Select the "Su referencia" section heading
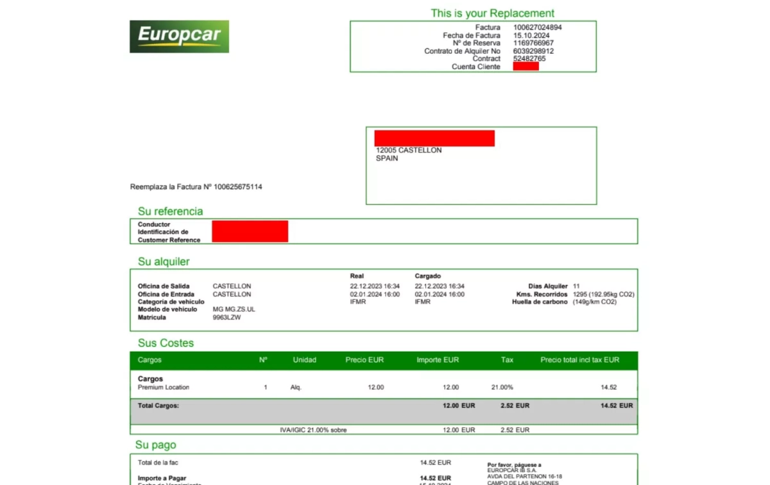The image size is (770, 485). pyautogui.click(x=170, y=211)
